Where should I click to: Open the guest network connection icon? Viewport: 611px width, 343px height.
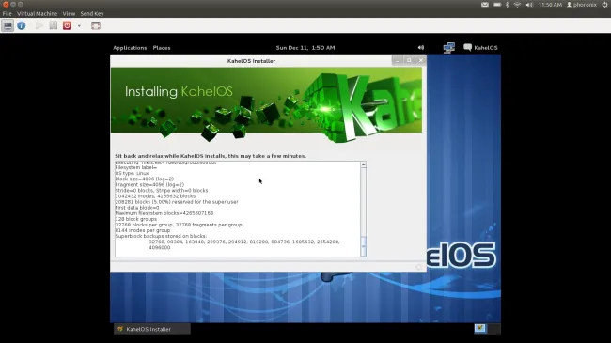pyautogui.click(x=449, y=48)
